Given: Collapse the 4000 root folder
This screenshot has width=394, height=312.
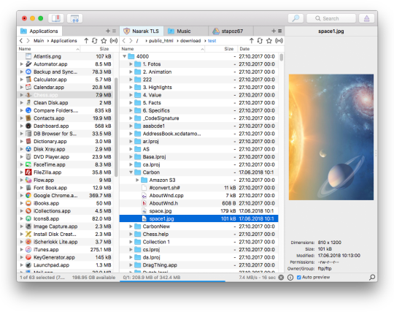Looking at the screenshot, I should tap(124, 56).
